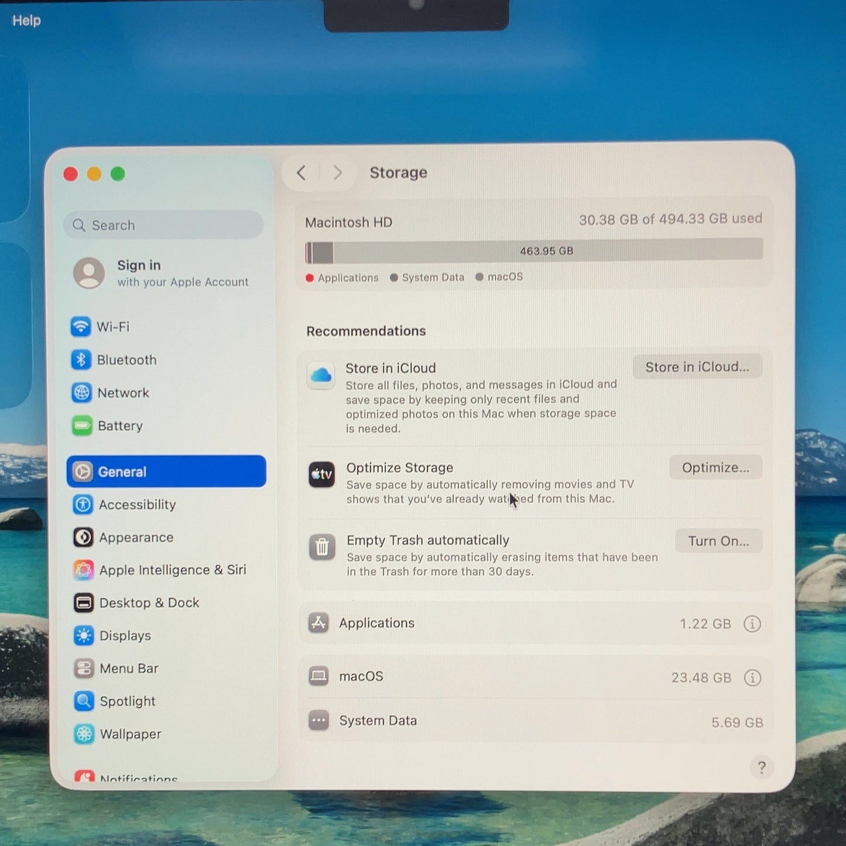Click the Desktop & Dock icon

(x=84, y=602)
